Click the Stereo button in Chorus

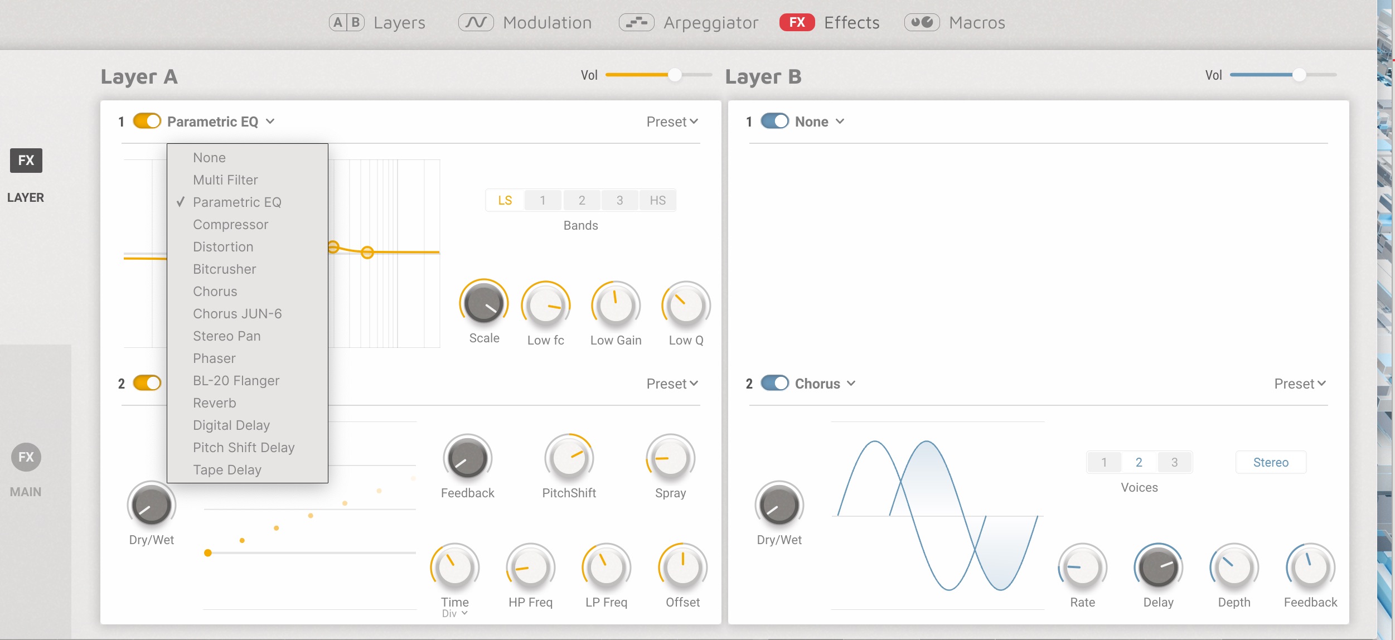point(1271,462)
